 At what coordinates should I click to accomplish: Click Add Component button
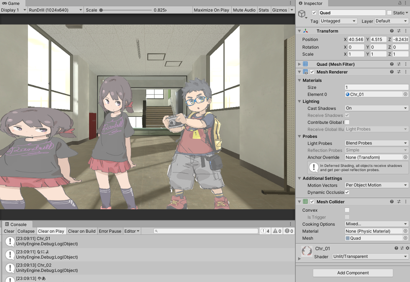(353, 273)
